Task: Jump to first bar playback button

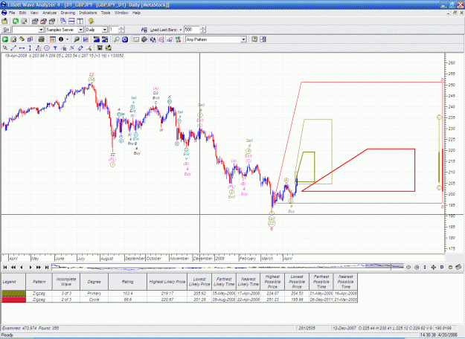Action: [5, 268]
